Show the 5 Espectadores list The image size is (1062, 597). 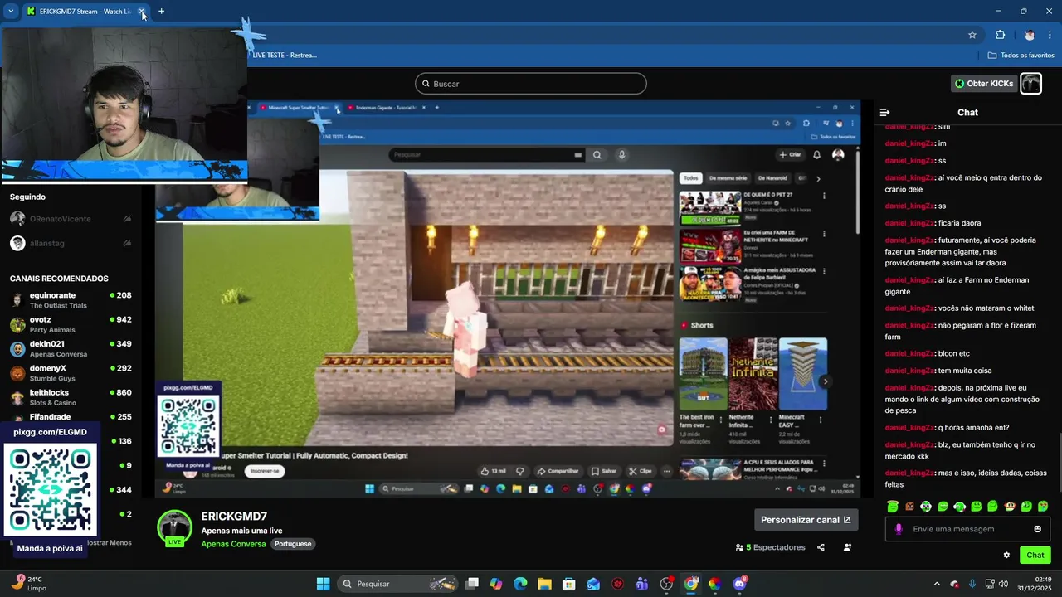pyautogui.click(x=771, y=547)
